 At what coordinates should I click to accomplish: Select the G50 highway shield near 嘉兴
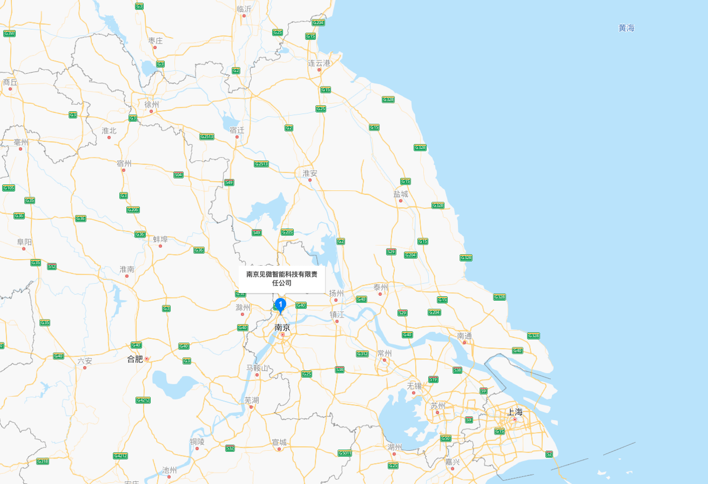tap(445, 438)
